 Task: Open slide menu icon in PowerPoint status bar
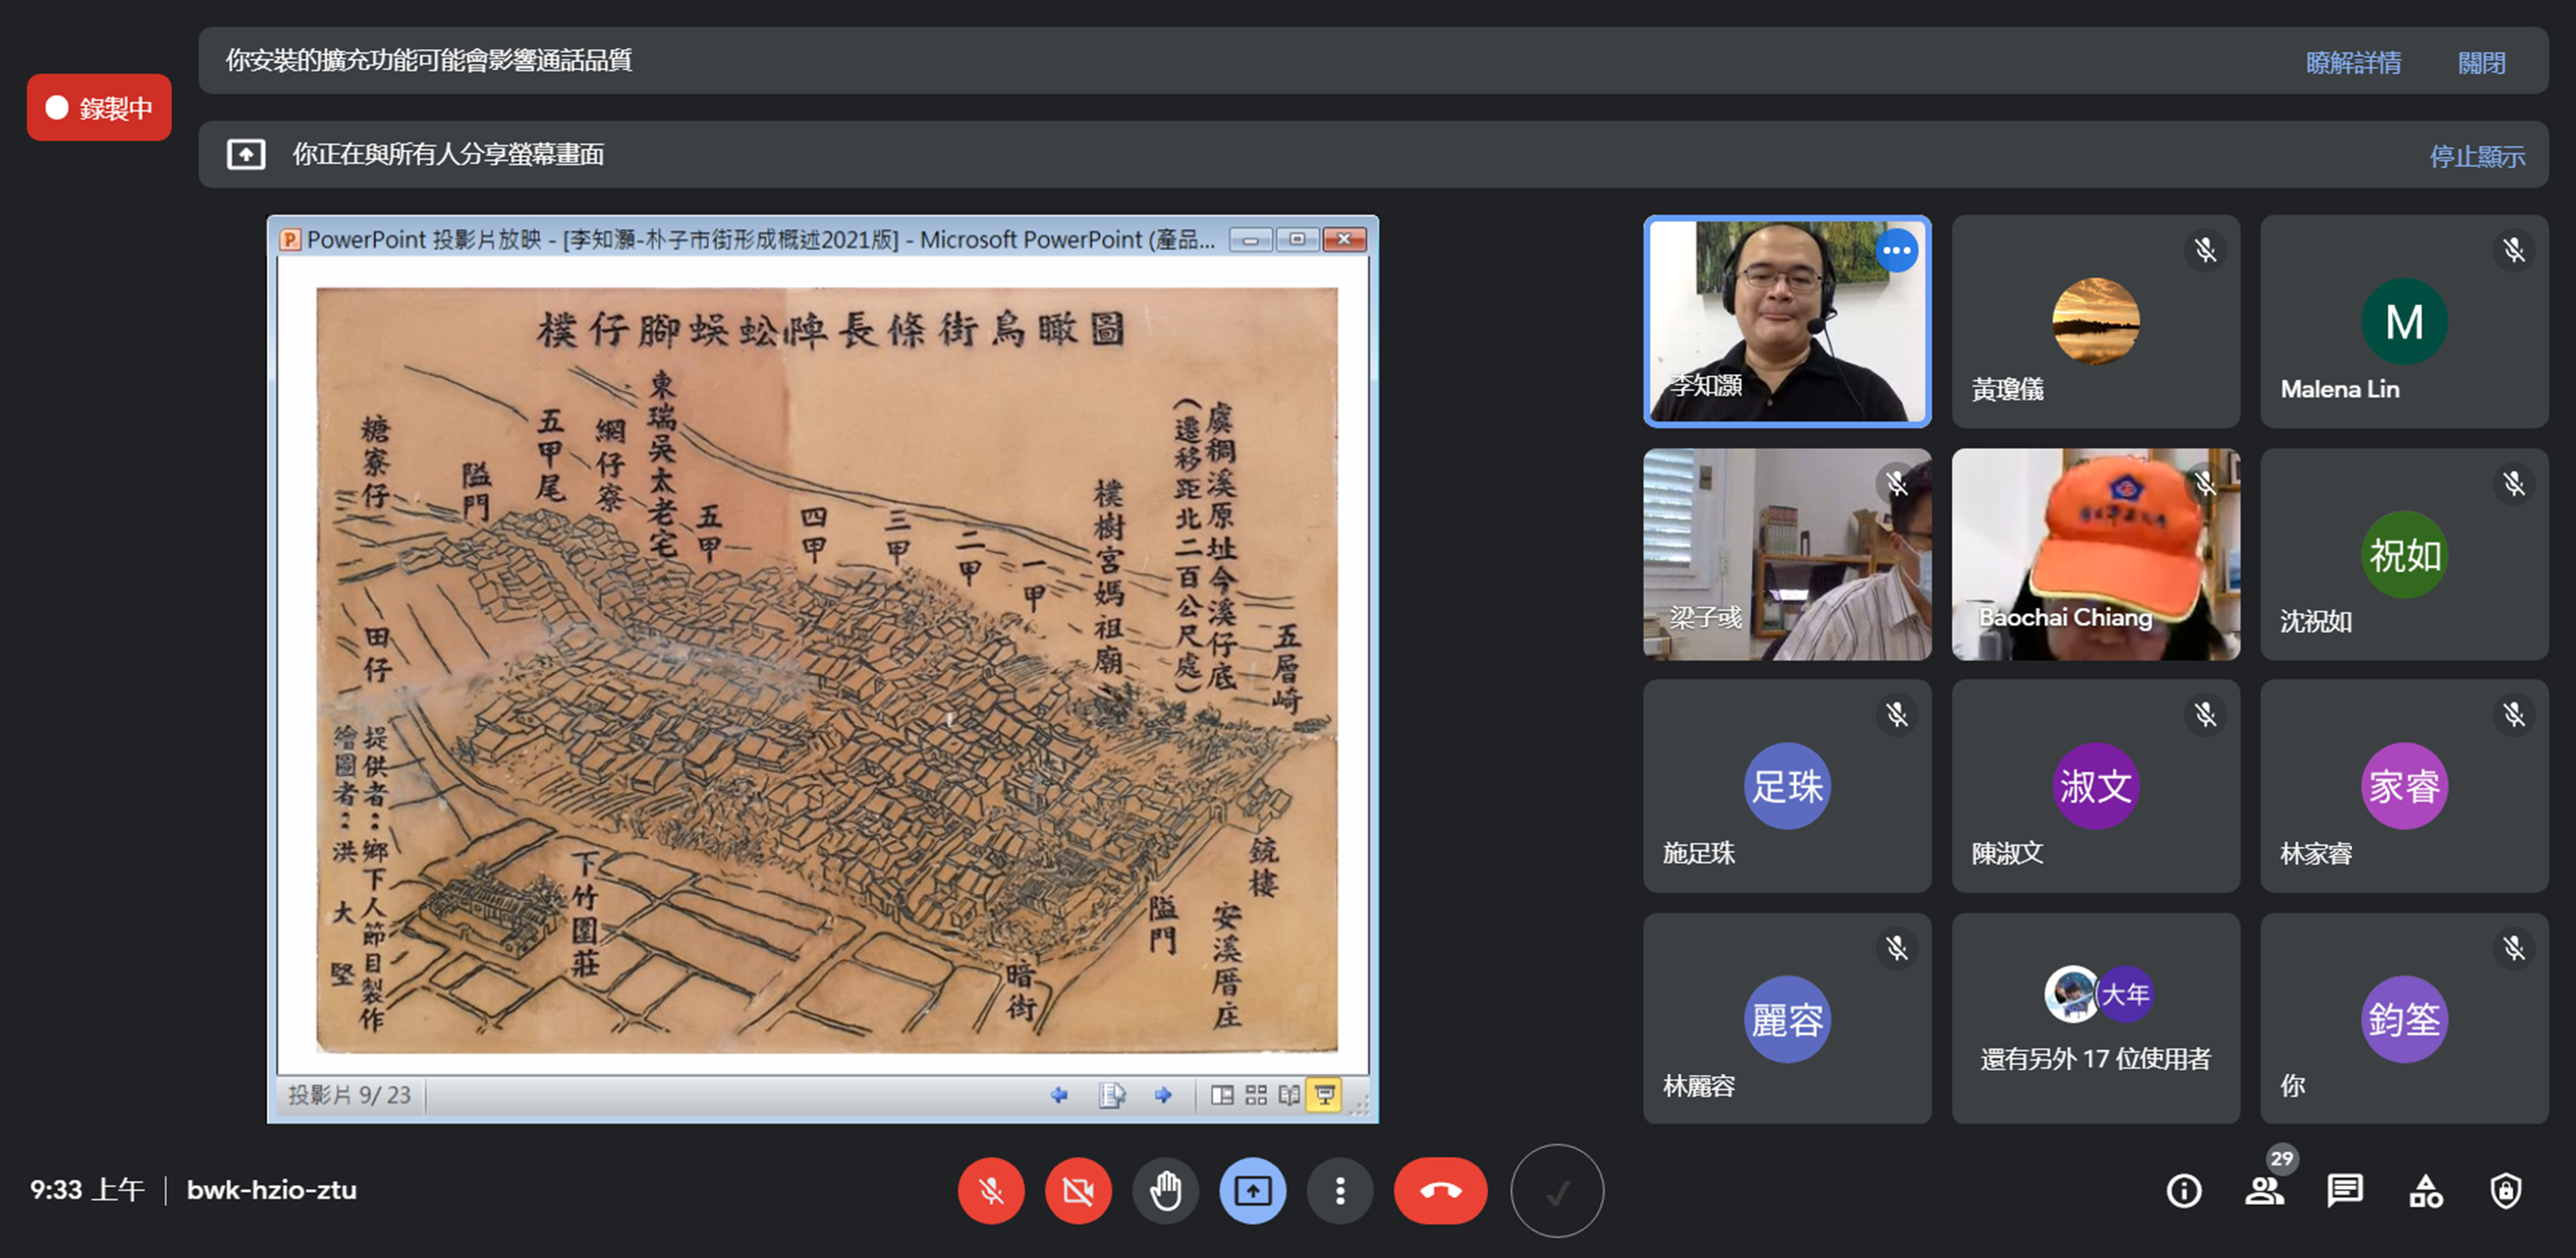1112,1095
